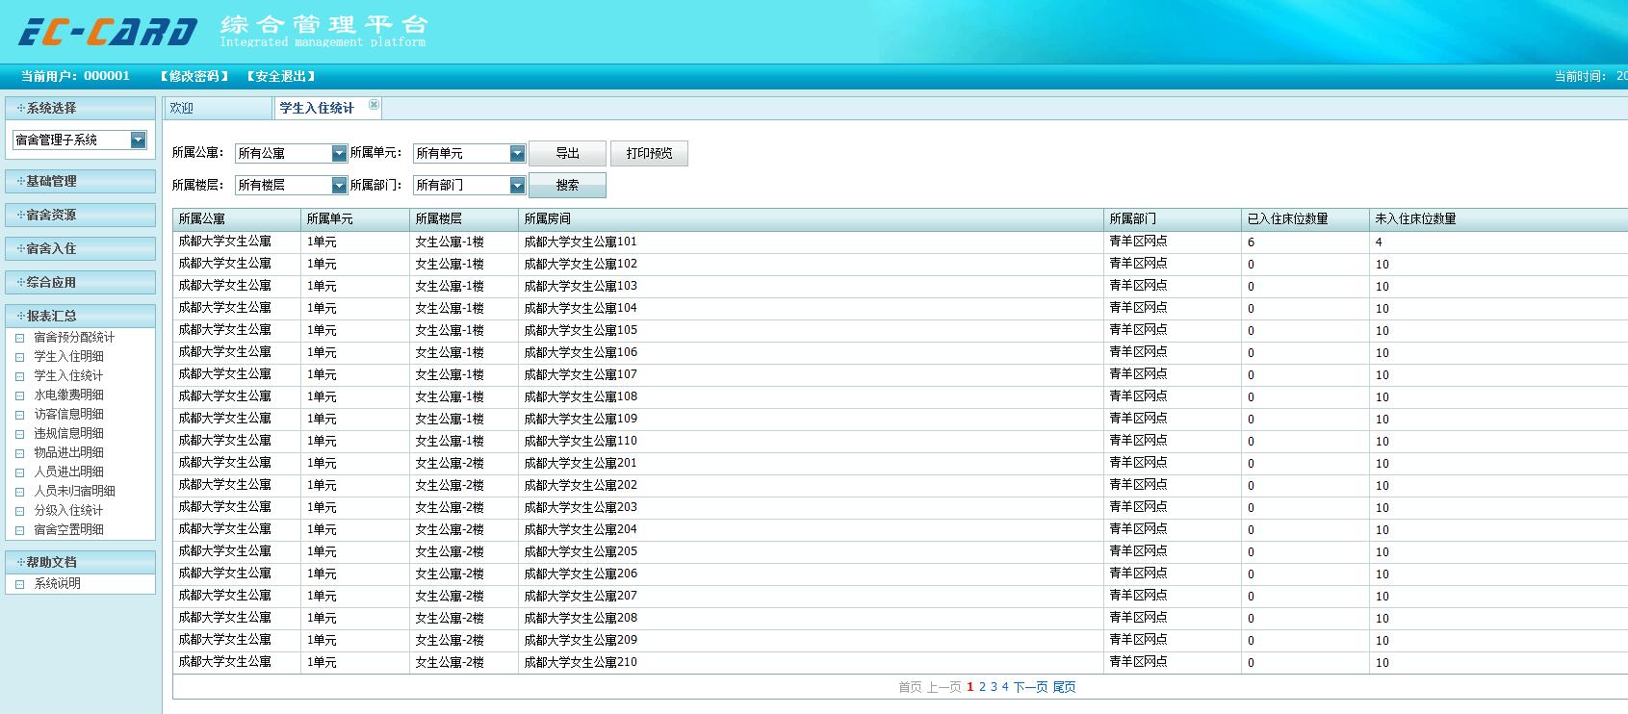Click the EC-CARD logo in header
Screen dimensions: 1628x714
pyautogui.click(x=108, y=32)
